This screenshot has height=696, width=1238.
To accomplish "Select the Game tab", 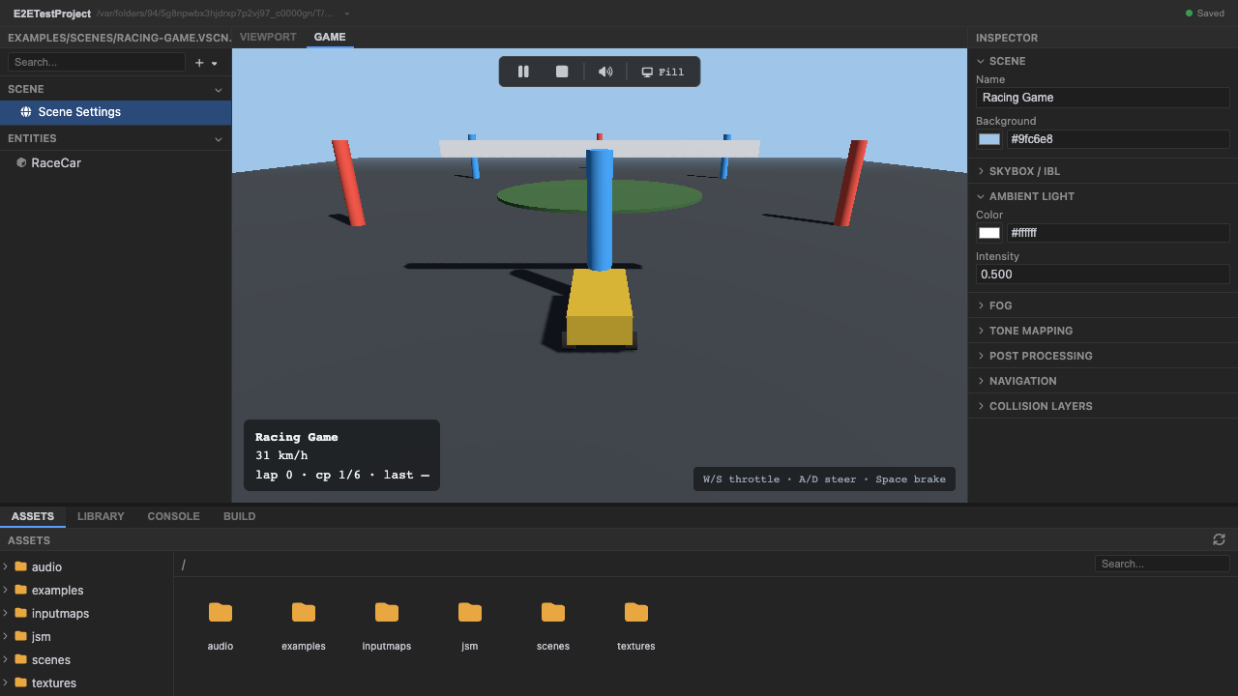I will pyautogui.click(x=330, y=37).
